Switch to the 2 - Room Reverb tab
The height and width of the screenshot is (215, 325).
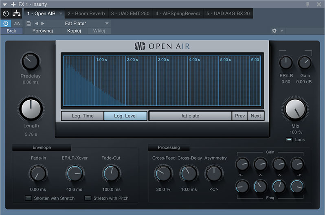[x=86, y=14]
